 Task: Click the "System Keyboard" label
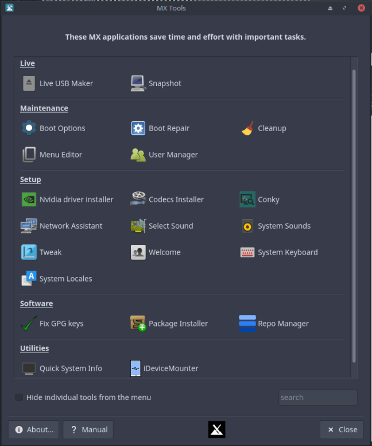pyautogui.click(x=288, y=252)
